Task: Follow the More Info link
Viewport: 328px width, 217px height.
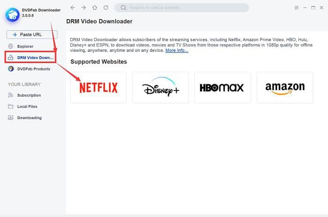Action: pos(177,50)
